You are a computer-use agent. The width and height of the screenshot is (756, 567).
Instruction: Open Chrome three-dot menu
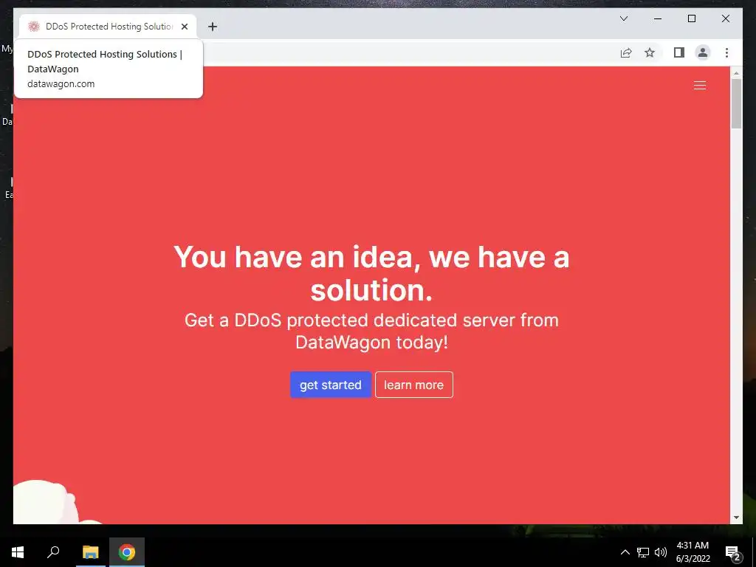(726, 52)
